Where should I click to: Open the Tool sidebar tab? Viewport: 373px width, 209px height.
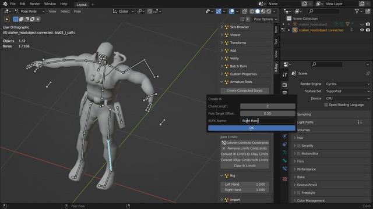coord(276,42)
